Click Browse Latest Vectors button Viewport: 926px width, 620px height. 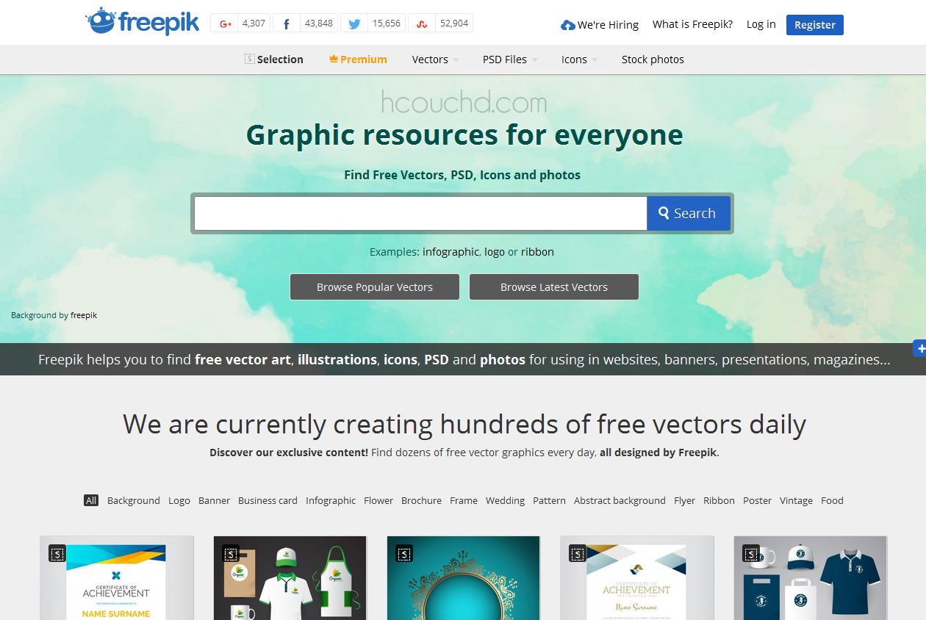pos(554,287)
